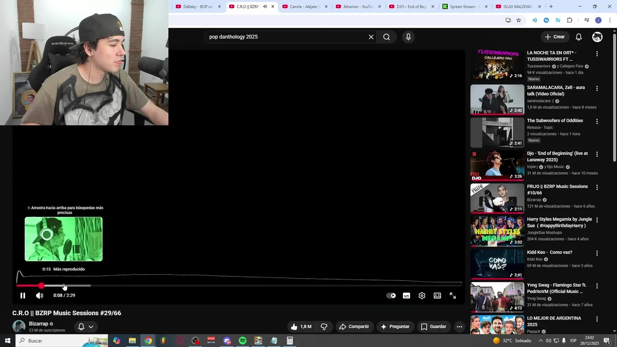Start voice search with microphone
Screen dimensions: 617x347
click(x=408, y=37)
